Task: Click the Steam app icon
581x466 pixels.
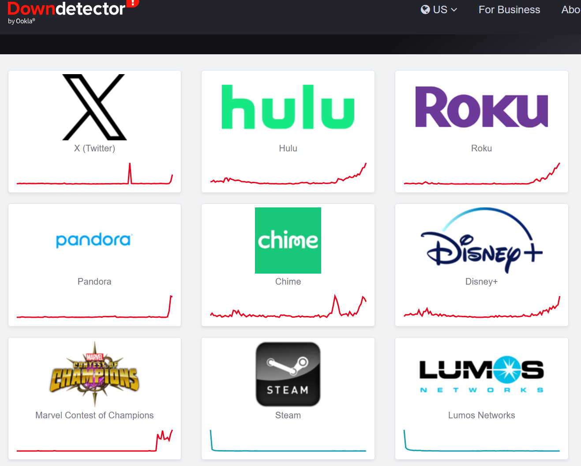Action: tap(288, 374)
